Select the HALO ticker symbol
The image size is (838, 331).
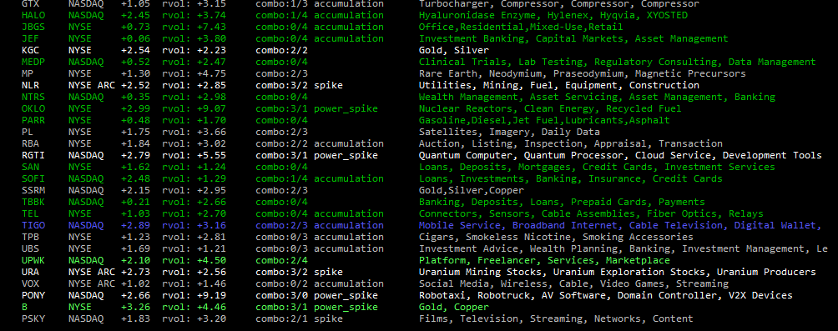pyautogui.click(x=33, y=16)
